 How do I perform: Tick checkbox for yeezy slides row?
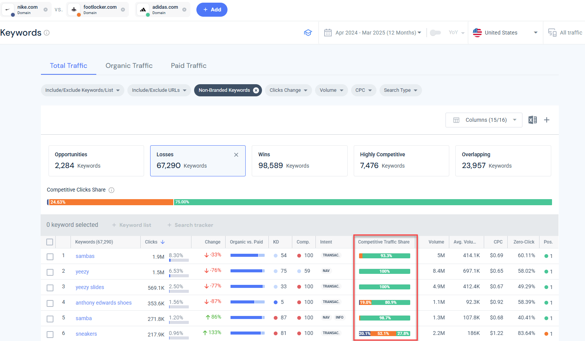point(50,288)
